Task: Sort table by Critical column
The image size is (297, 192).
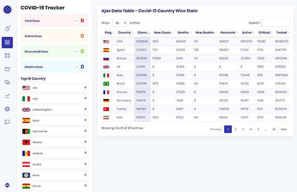Action: coord(265,33)
